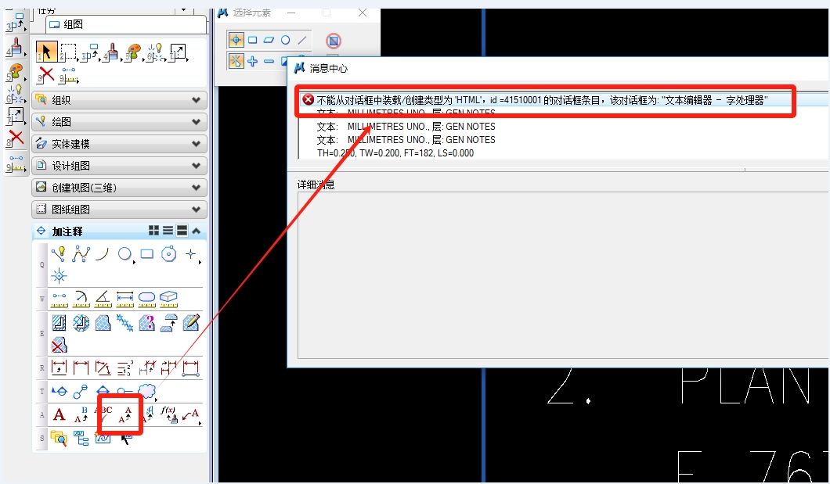Select the Change Pattern tool with pencil

coord(190,322)
